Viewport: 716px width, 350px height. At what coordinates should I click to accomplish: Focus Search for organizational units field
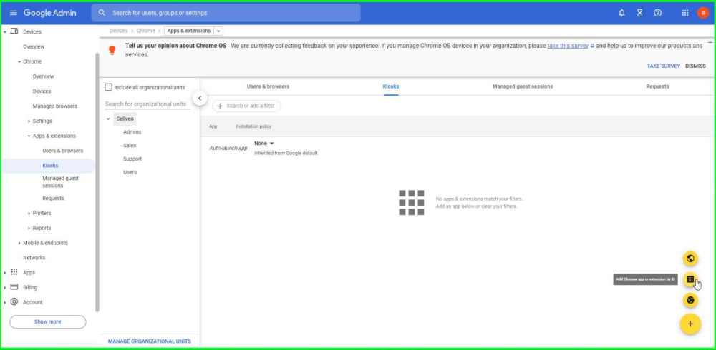click(x=147, y=104)
